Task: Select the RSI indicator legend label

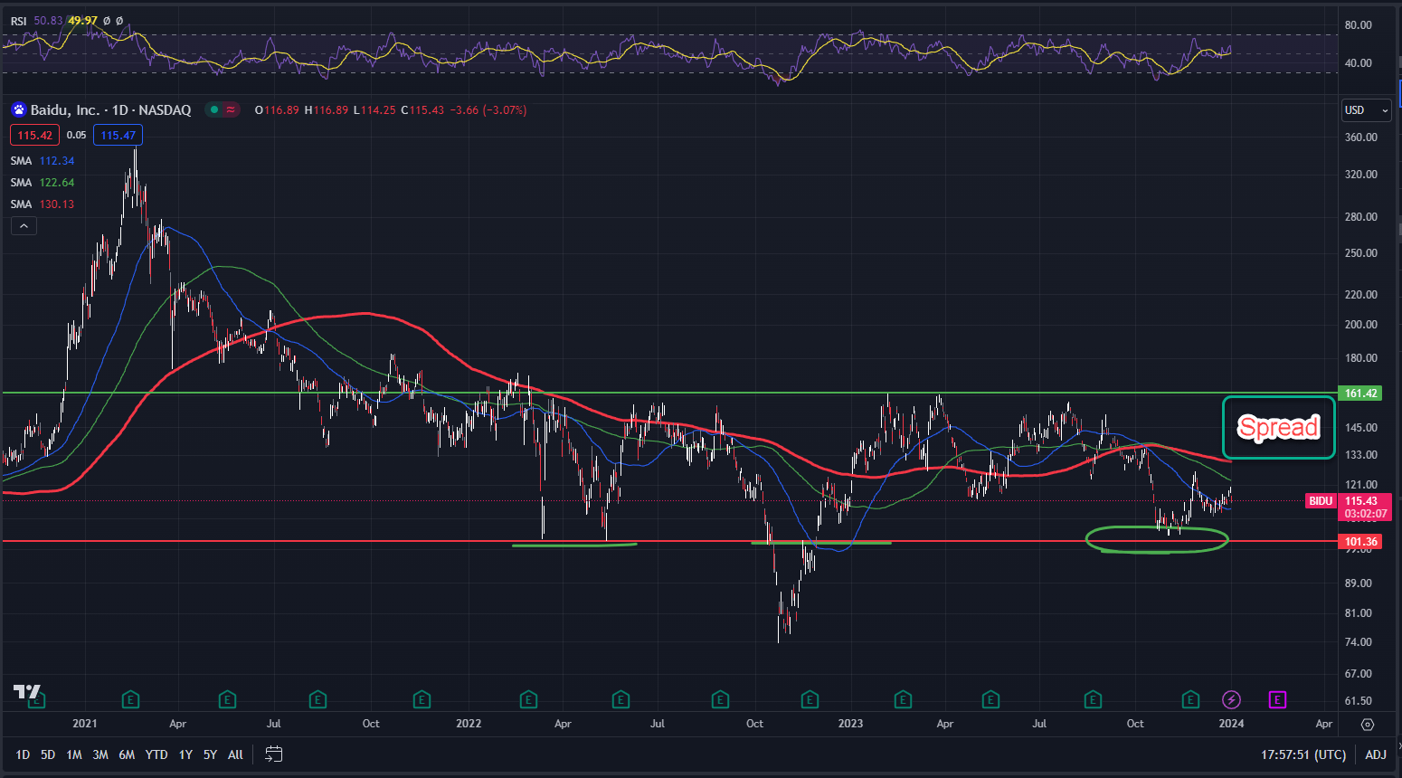Action: (x=18, y=21)
